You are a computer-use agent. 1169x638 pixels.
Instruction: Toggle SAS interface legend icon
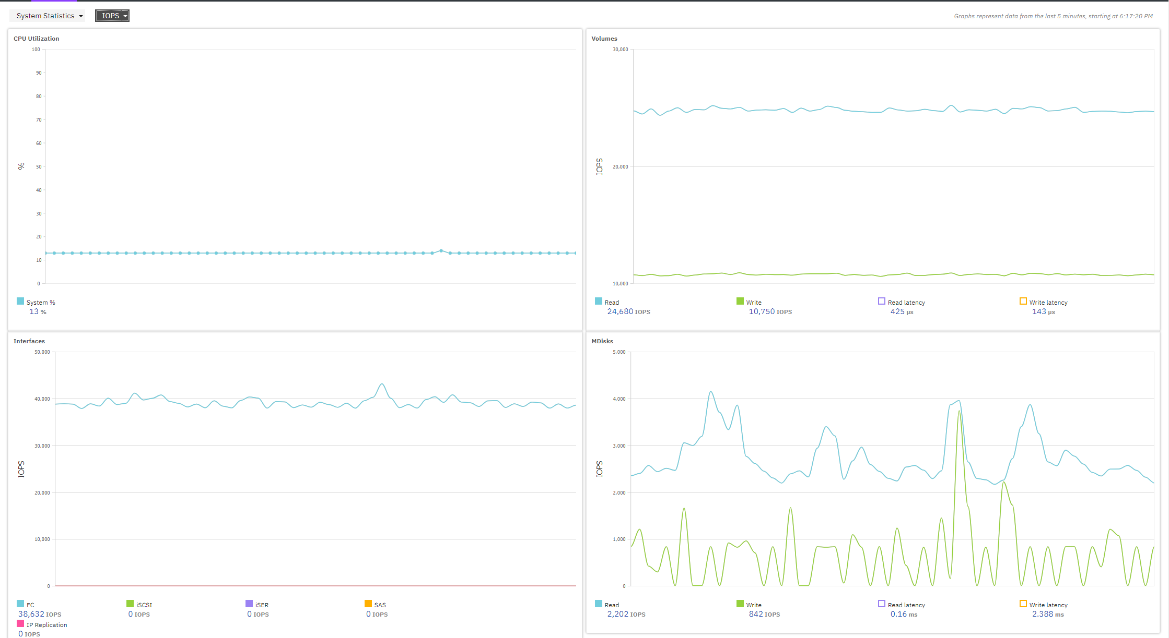[x=368, y=604]
